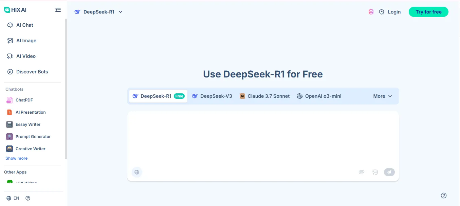Screen dimensions: 460x206
Task: Click the globe icon beside EN
Action: point(9,198)
